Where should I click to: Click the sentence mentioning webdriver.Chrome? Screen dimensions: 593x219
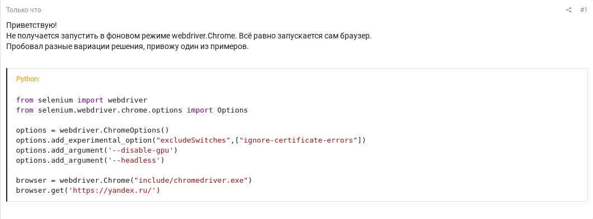[189, 37]
